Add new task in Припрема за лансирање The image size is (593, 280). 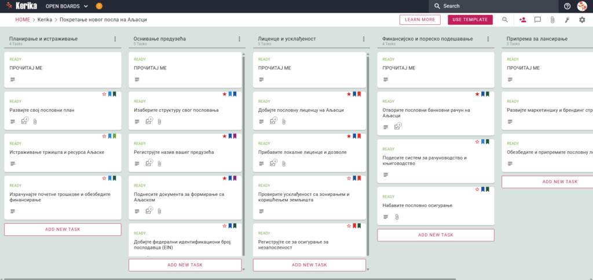tap(547, 181)
